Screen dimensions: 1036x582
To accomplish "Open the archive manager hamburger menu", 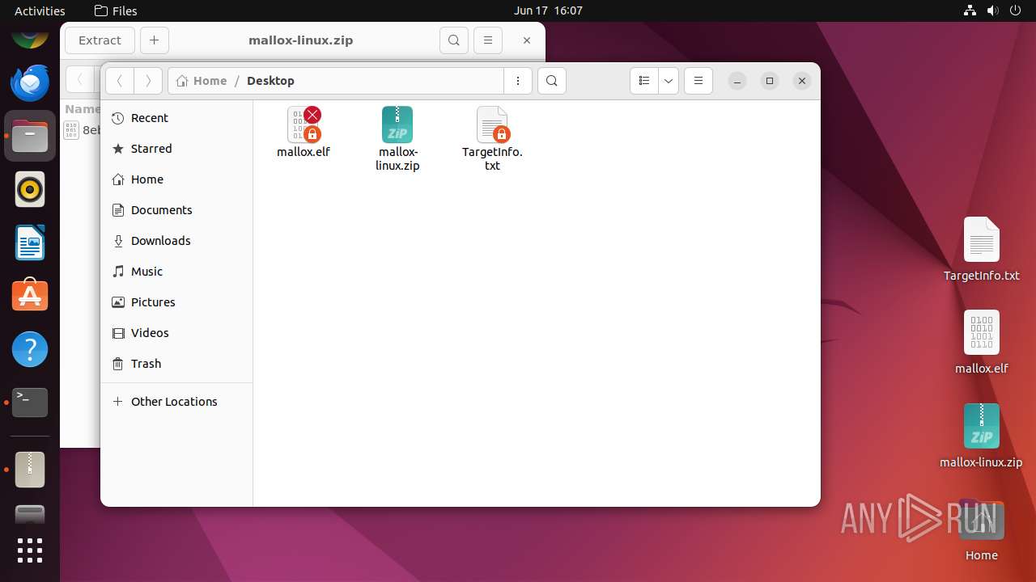I will pos(487,40).
